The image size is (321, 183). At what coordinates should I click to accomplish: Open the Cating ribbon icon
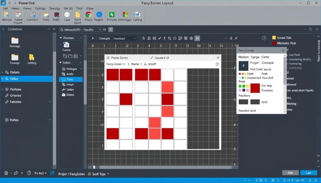pos(138,15)
